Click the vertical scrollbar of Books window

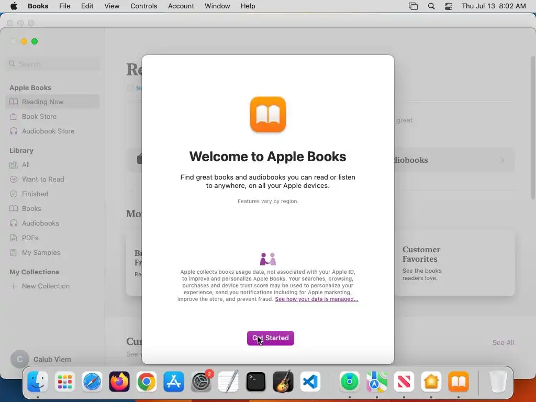tap(533, 128)
